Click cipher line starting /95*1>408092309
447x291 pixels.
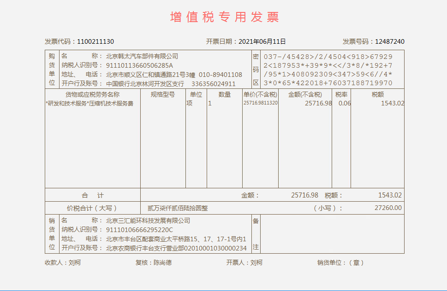click(328, 75)
